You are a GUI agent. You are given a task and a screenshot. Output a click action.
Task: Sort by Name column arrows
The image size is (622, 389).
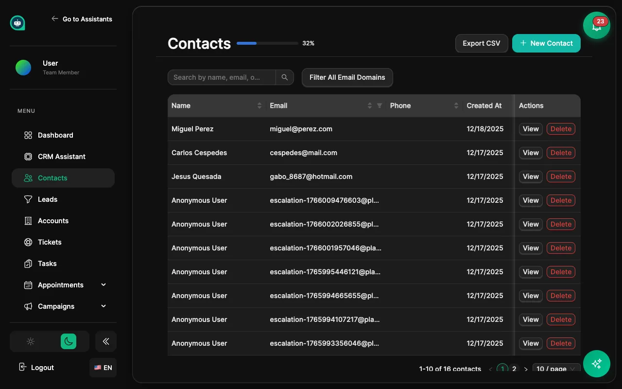pos(259,106)
